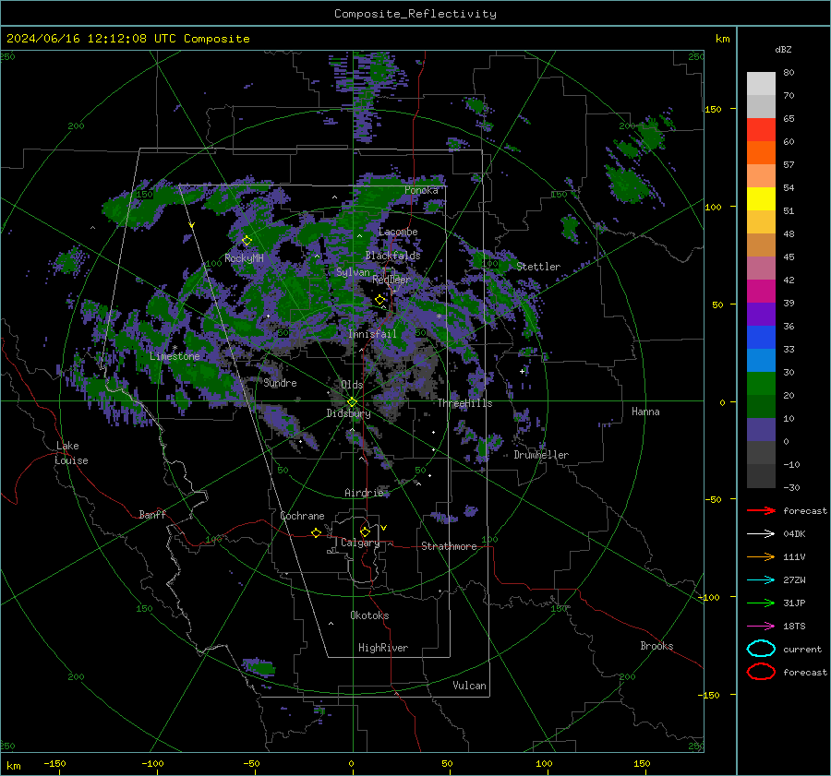Click the Innisfail city label
The width and height of the screenshot is (831, 776).
(372, 334)
